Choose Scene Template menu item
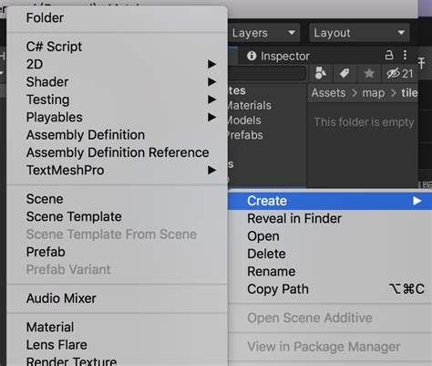This screenshot has height=366, width=432. [117, 216]
